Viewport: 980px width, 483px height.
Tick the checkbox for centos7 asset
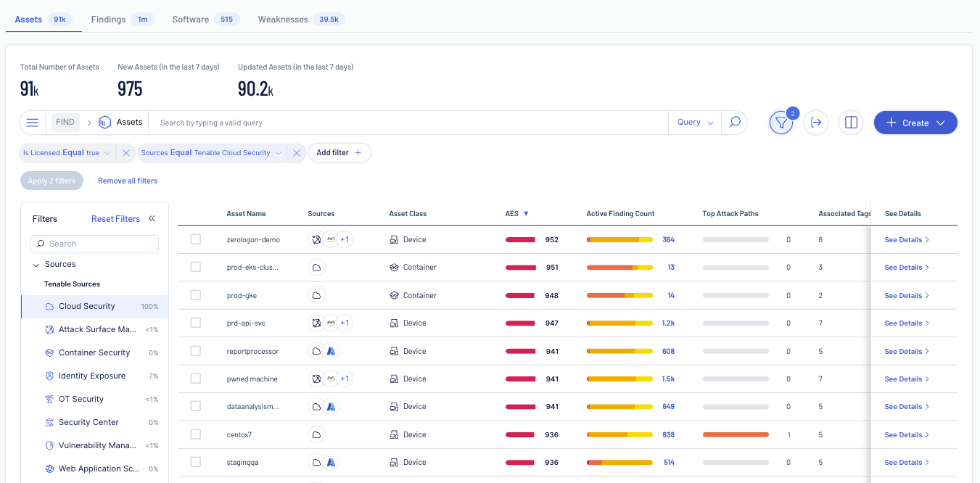pos(196,434)
